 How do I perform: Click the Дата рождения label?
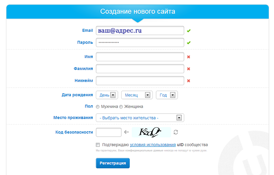pyautogui.click(x=77, y=95)
